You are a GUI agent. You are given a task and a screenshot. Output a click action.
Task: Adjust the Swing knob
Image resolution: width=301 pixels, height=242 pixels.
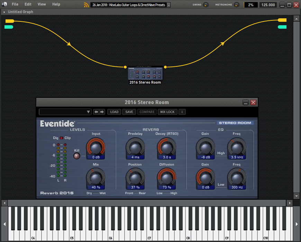pyautogui.click(x=206, y=5)
